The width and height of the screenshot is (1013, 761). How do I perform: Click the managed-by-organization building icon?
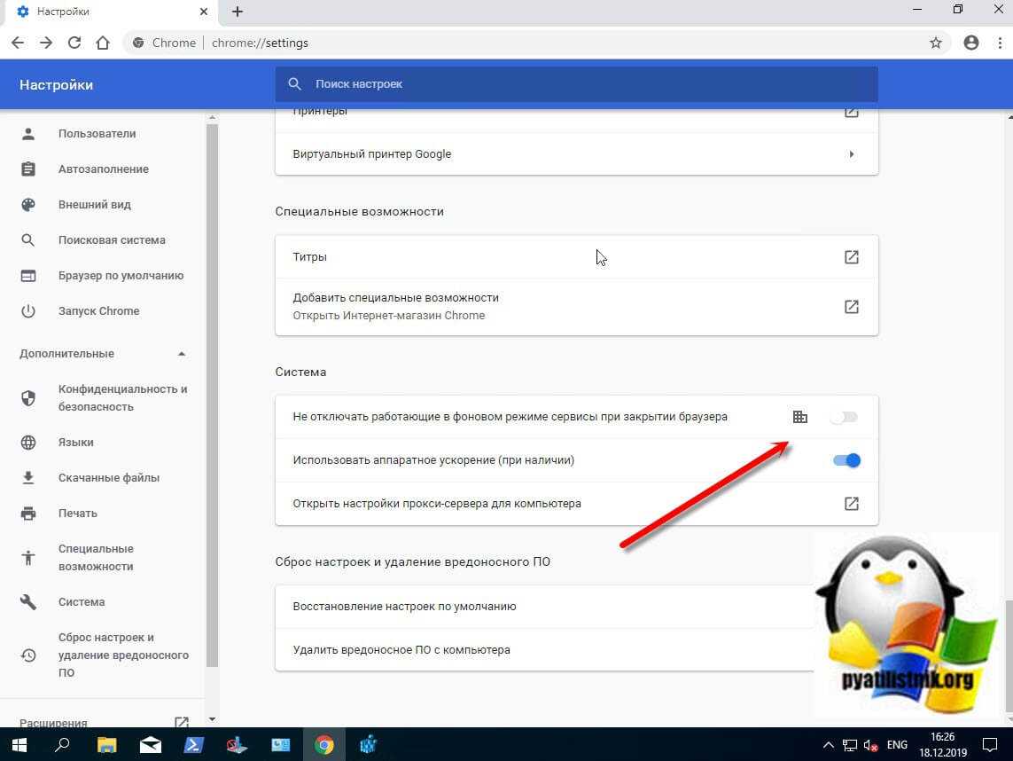[x=799, y=417]
